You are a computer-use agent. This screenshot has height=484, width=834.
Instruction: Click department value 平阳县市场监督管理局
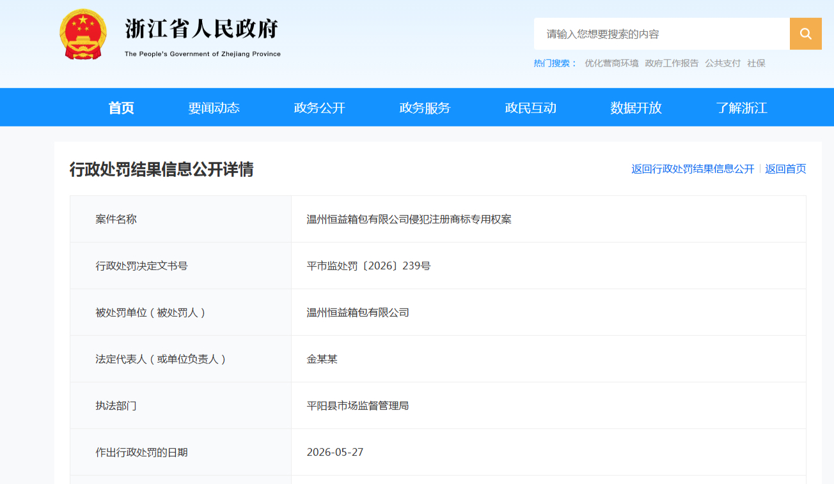point(358,405)
